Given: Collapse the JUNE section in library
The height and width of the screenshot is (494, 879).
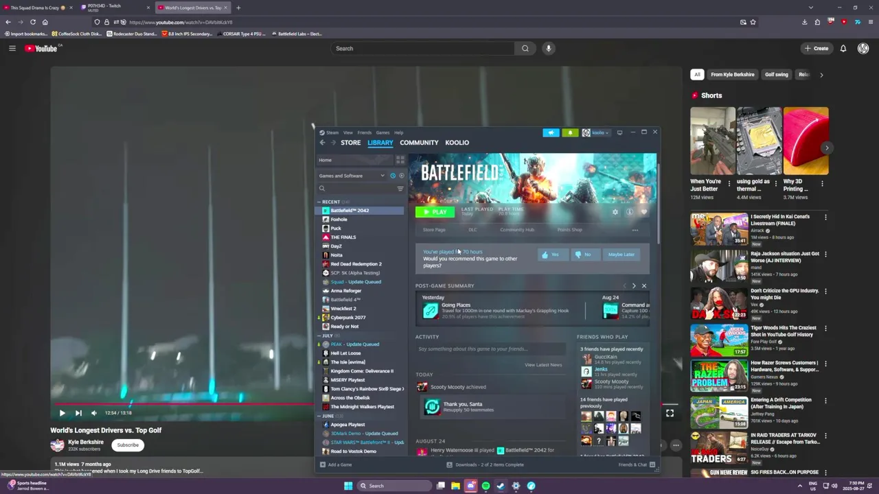Looking at the screenshot, I should pos(319,416).
